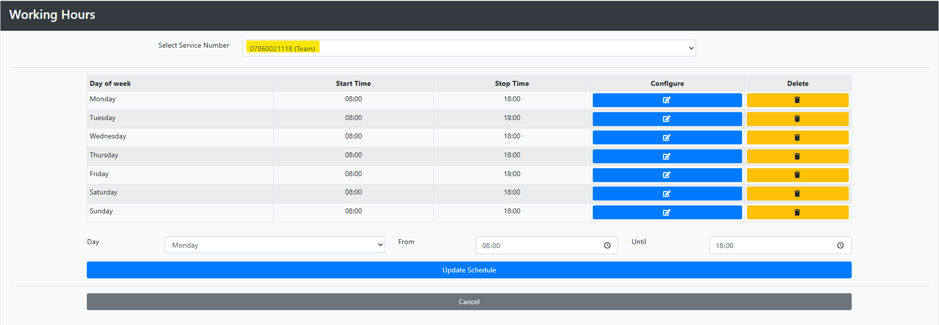Click Friday's 08:00 start time cell
Image resolution: width=939 pixels, height=325 pixels.
coord(354,174)
